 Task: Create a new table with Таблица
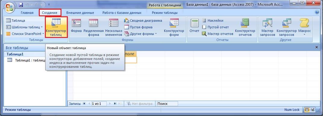click(16, 20)
